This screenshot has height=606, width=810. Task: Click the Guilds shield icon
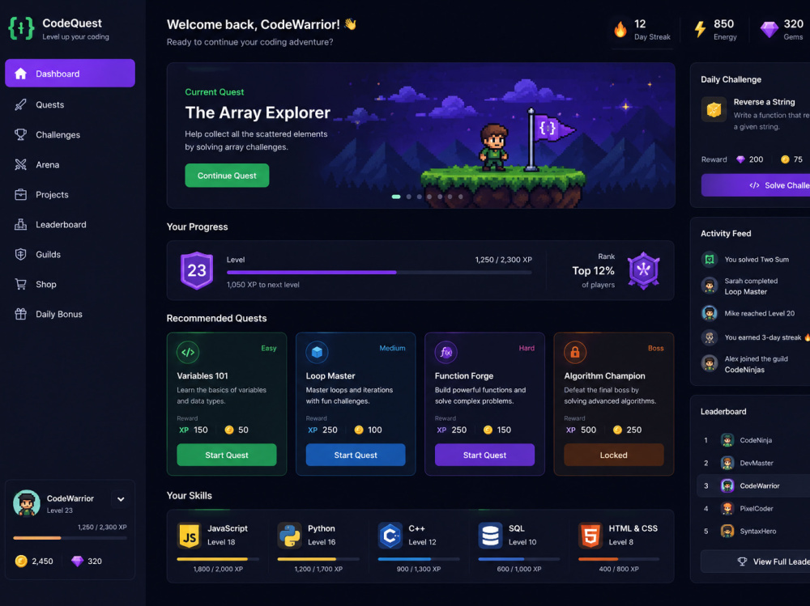(x=21, y=255)
